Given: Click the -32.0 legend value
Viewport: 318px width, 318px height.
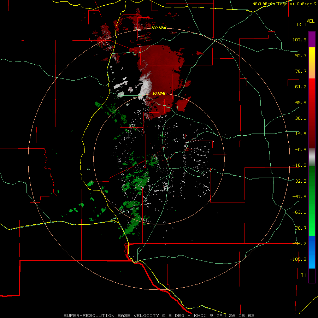Looking at the screenshot, I should pyautogui.click(x=299, y=181).
